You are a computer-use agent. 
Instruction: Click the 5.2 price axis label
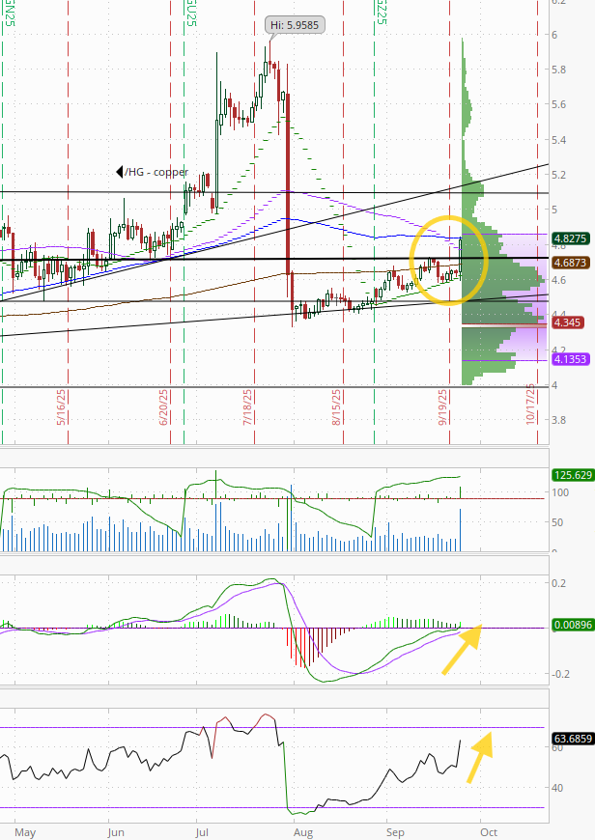(x=558, y=175)
